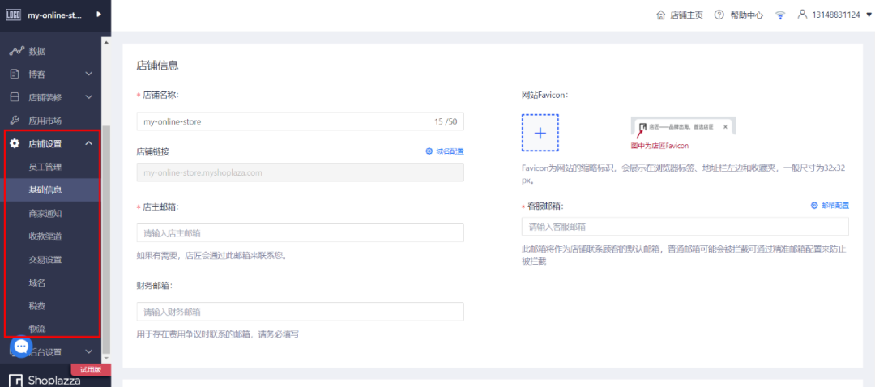
Task: Click the 店铺装修 layout icon
Action: (x=15, y=97)
